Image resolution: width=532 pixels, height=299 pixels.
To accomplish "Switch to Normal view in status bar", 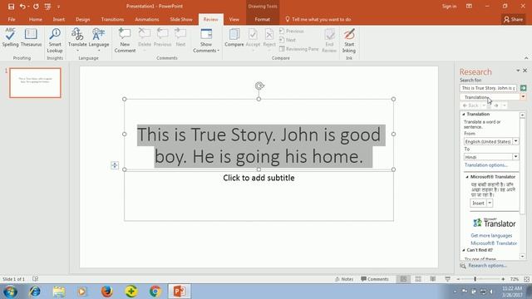I will point(403,279).
